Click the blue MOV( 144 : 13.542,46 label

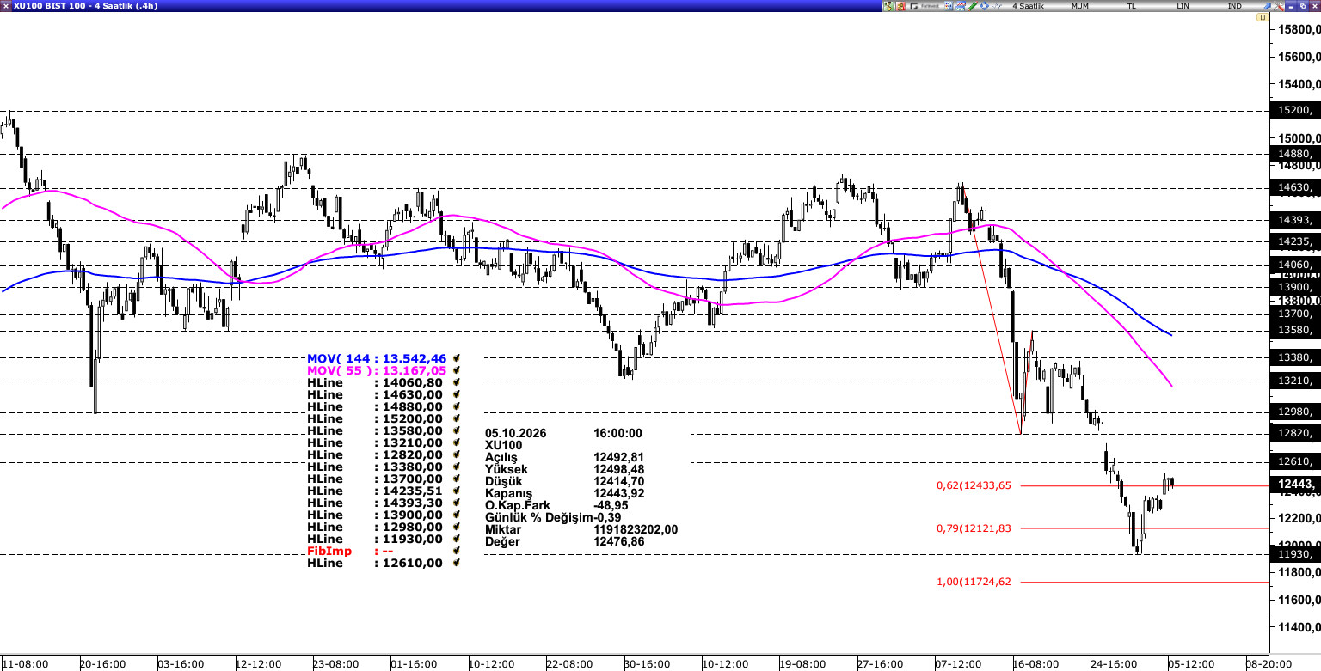[377, 358]
